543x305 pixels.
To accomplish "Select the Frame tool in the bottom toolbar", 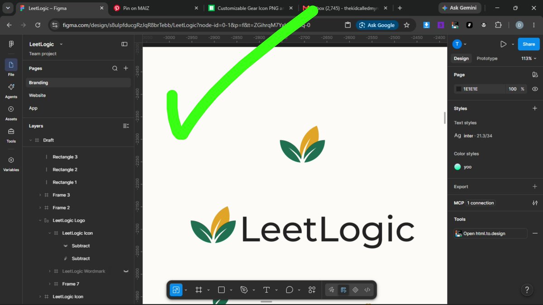I will tap(199, 290).
